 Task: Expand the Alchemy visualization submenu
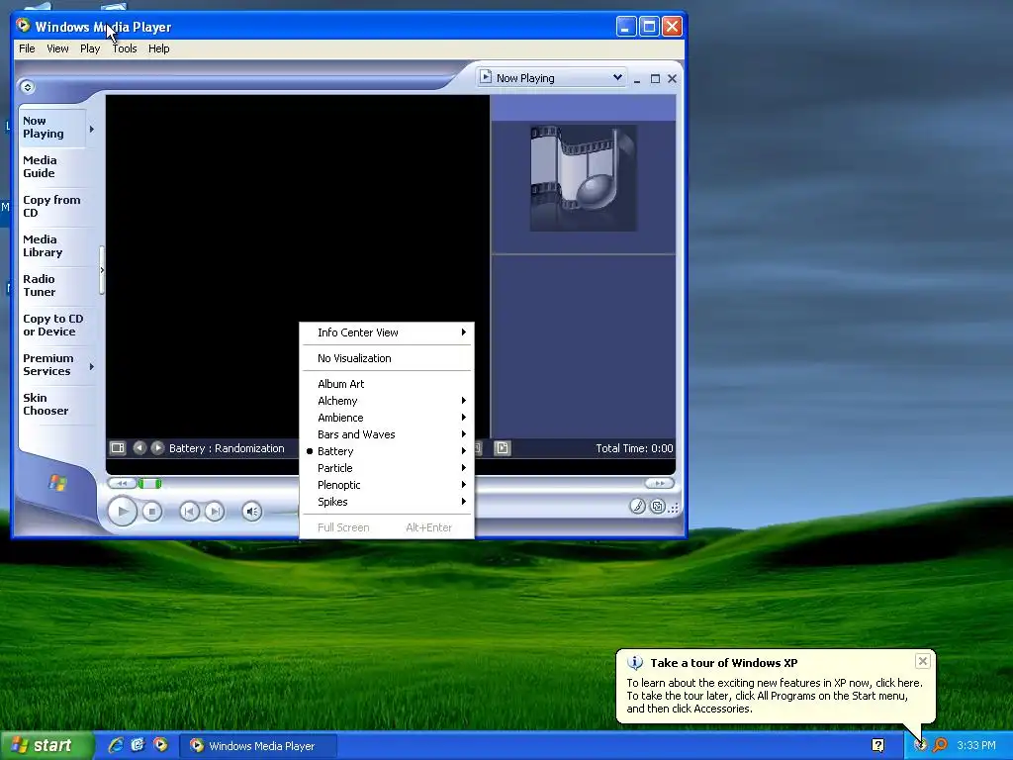click(387, 401)
